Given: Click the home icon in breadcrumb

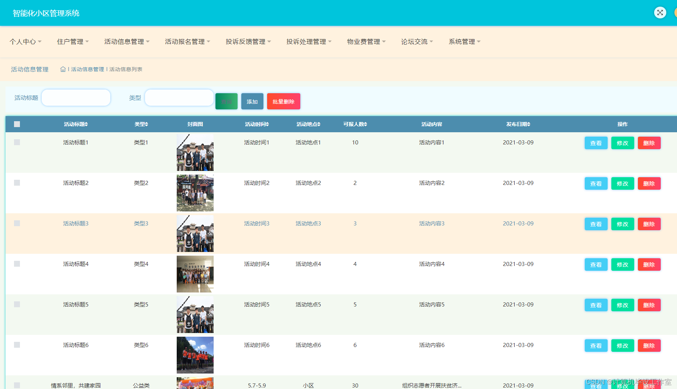Looking at the screenshot, I should point(63,69).
